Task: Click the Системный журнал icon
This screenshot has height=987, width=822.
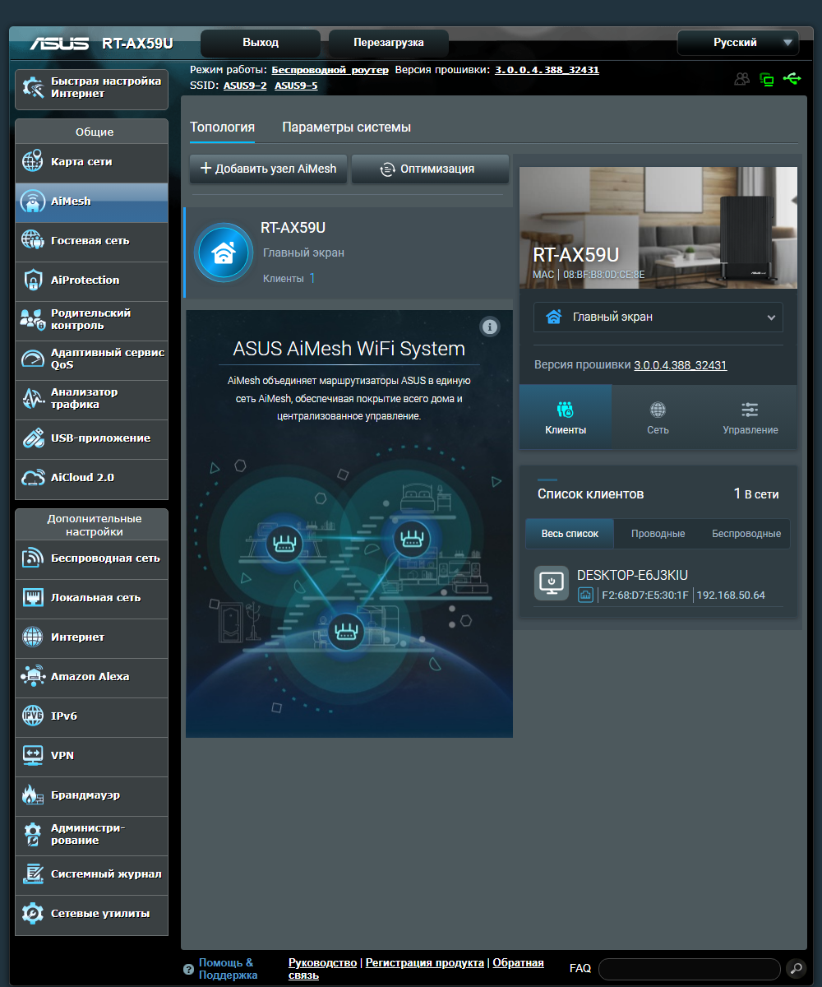Action: pos(33,873)
